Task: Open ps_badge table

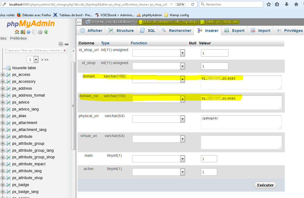Action: click(x=21, y=185)
